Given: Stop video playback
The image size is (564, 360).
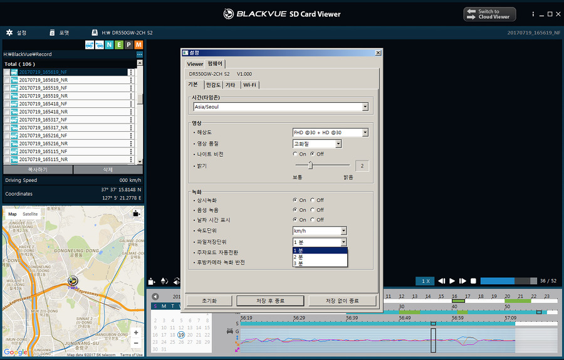Looking at the screenshot, I should (473, 281).
